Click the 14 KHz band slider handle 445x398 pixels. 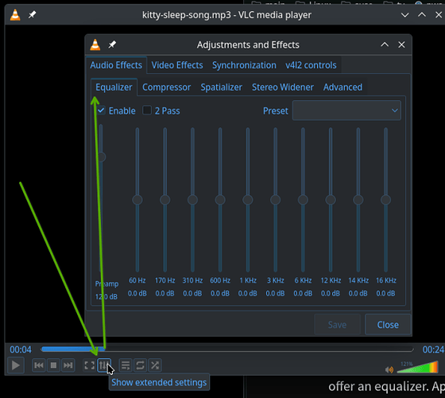358,200
